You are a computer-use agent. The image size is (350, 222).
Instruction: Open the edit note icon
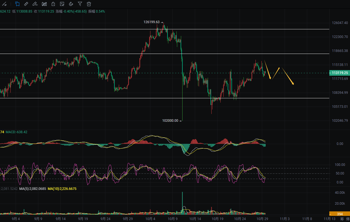point(62,4)
